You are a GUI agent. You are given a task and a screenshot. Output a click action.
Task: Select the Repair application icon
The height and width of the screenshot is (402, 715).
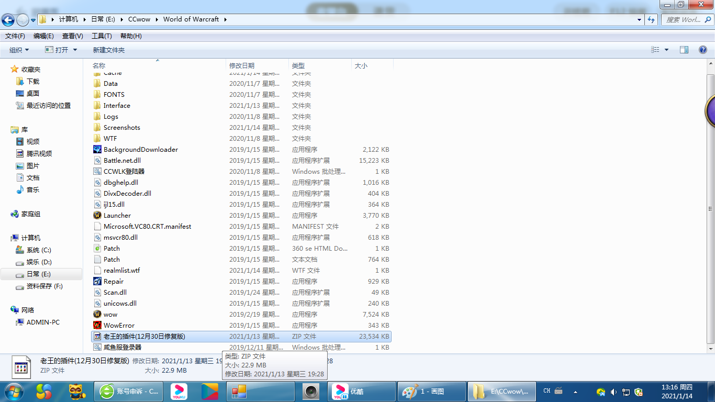pyautogui.click(x=97, y=281)
